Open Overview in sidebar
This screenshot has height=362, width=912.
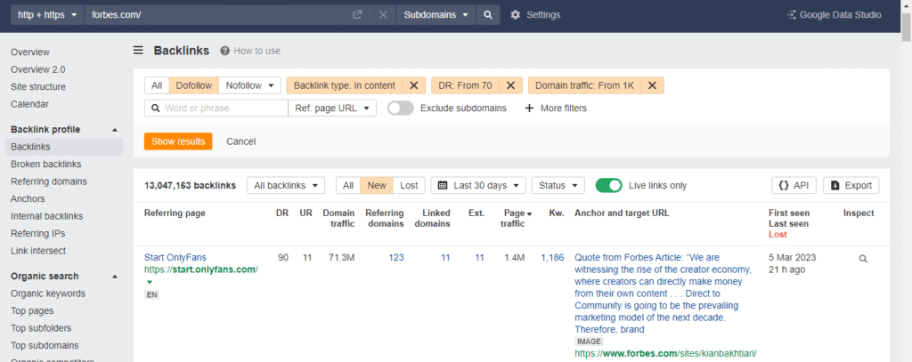tap(30, 52)
